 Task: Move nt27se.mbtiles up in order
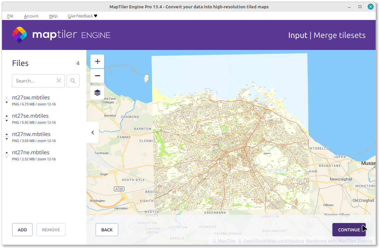click(x=7, y=116)
